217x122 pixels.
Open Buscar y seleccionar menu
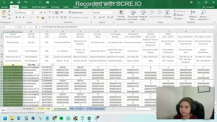[x=203, y=15]
